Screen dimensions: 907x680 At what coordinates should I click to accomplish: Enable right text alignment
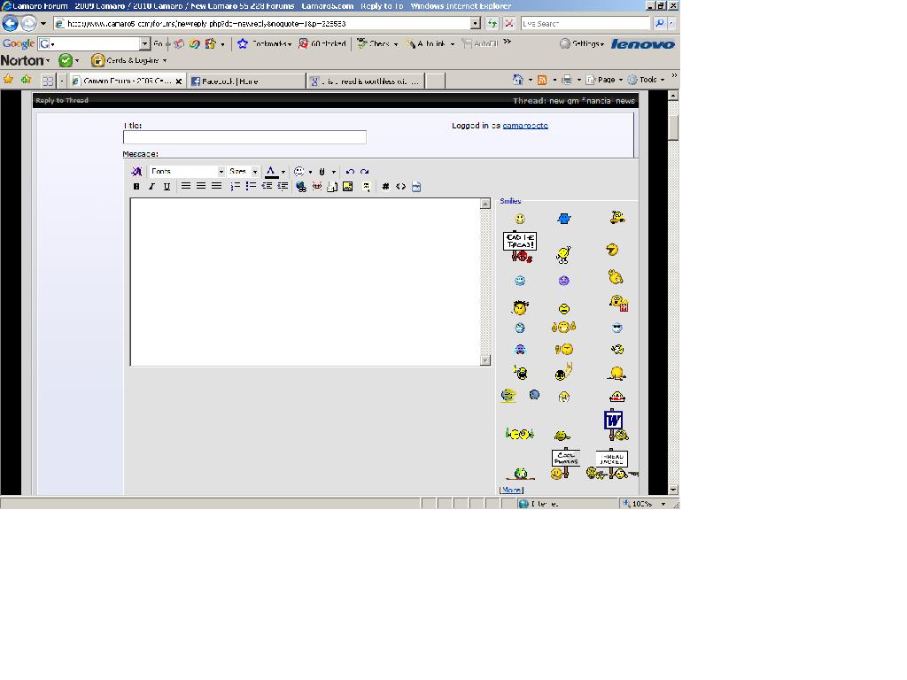[217, 186]
